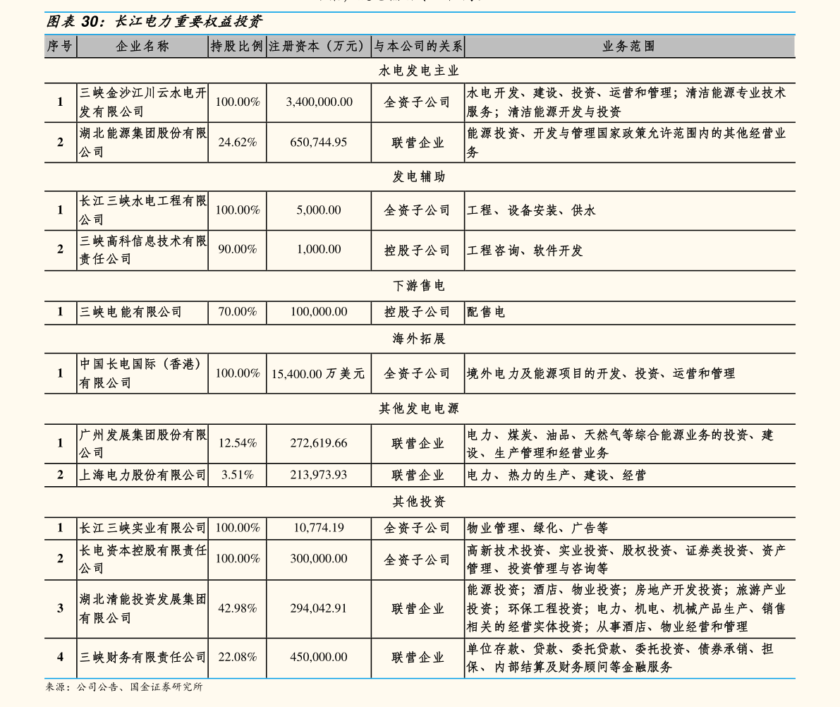Select "控股子公司" in the 三峡高科信息技术 row
Screen dimensions: 840x707
(x=418, y=250)
